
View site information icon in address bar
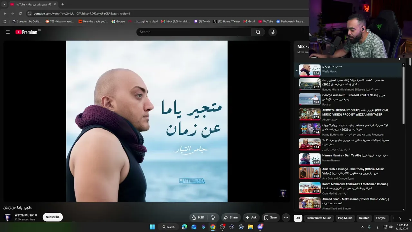pyautogui.click(x=29, y=14)
